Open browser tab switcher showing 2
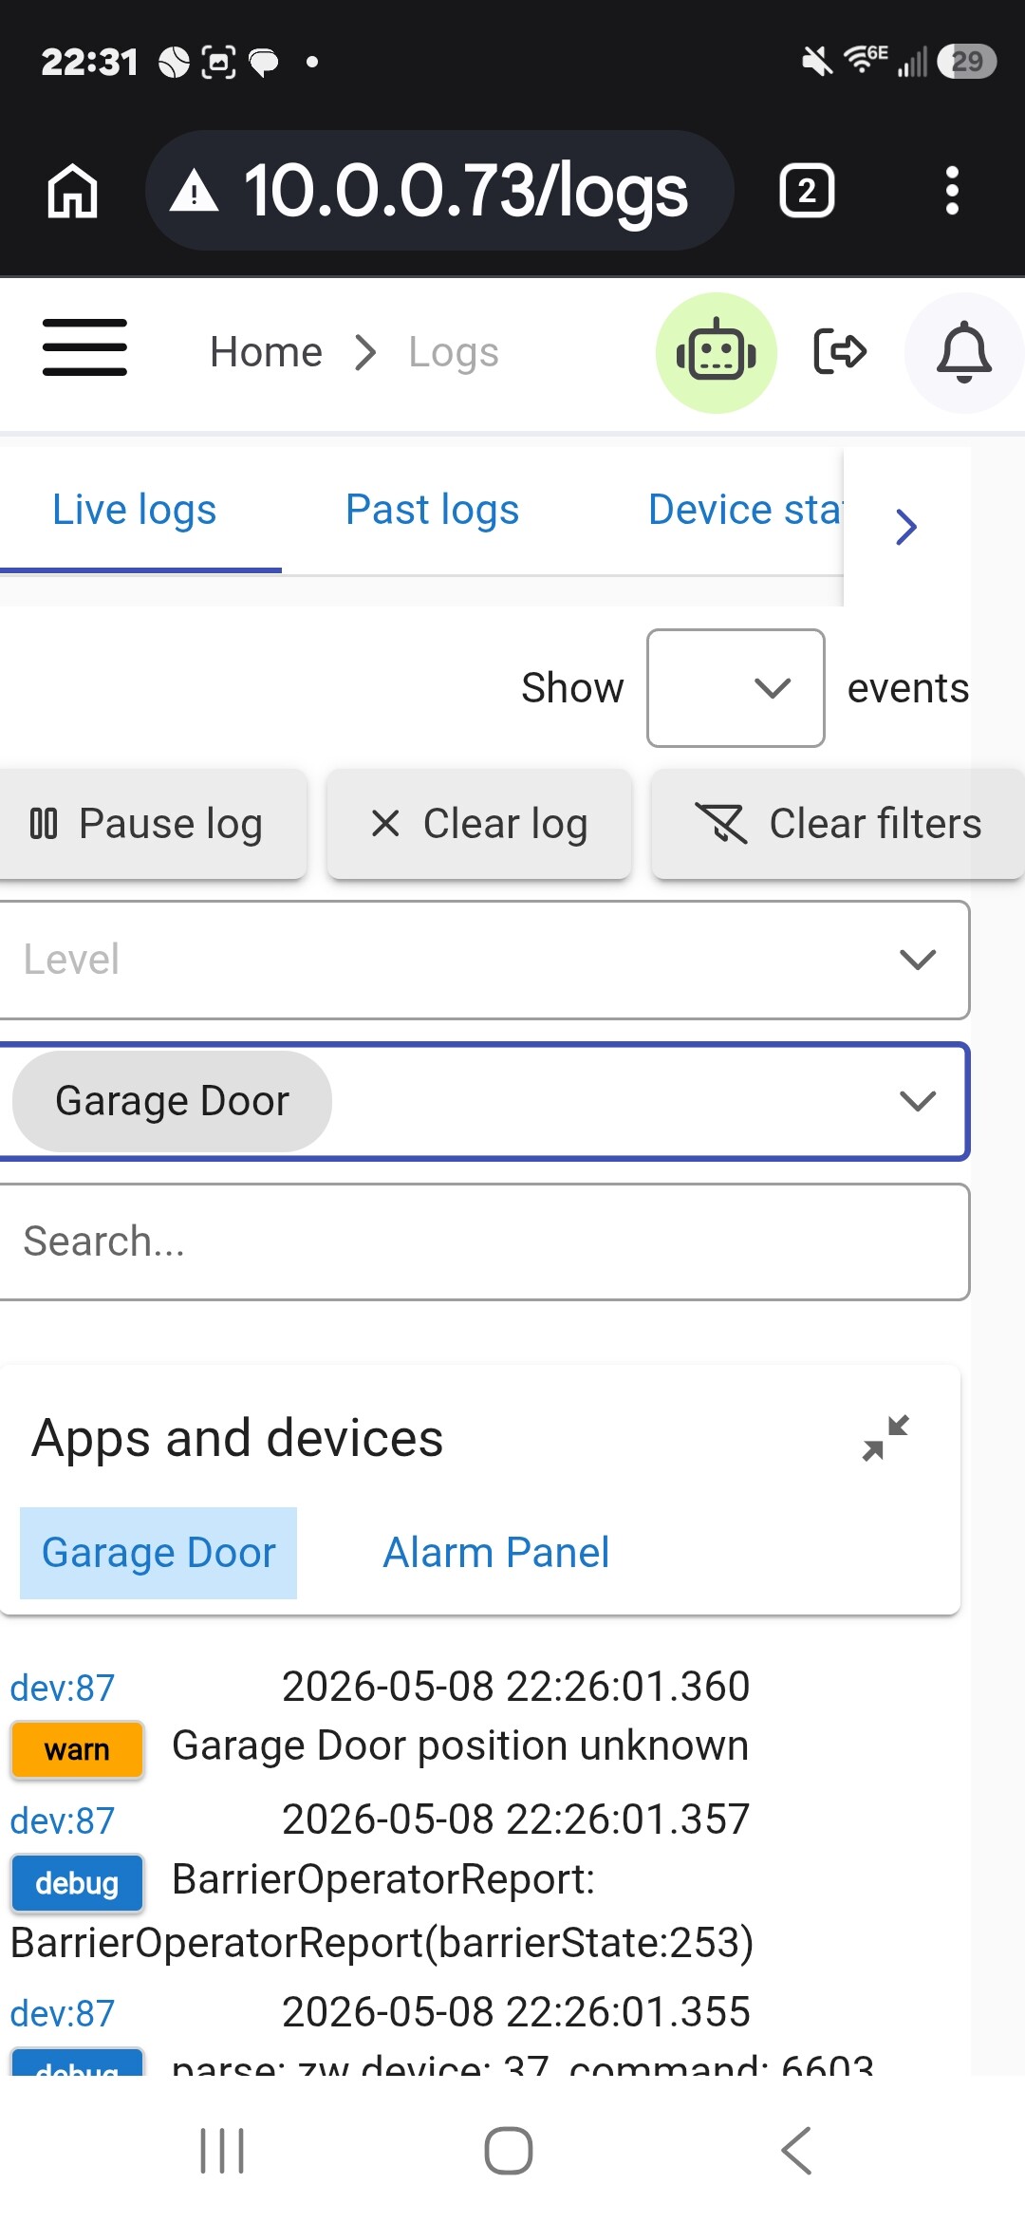Viewport: 1025px width, 2221px height. tap(807, 191)
